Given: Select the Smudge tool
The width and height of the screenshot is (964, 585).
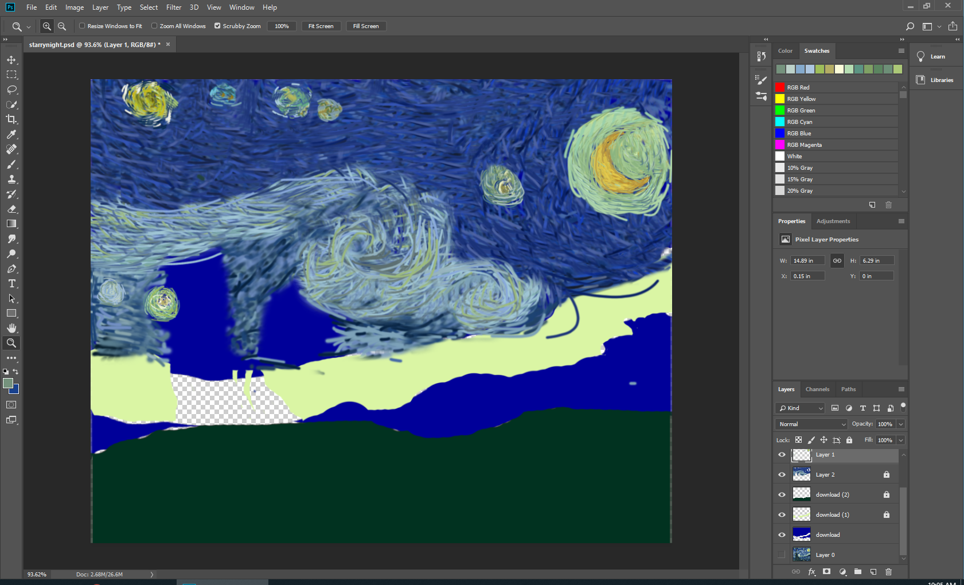Looking at the screenshot, I should click(11, 239).
